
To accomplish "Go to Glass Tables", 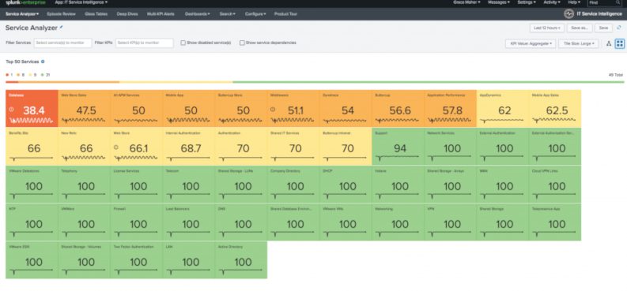I will (x=96, y=14).
